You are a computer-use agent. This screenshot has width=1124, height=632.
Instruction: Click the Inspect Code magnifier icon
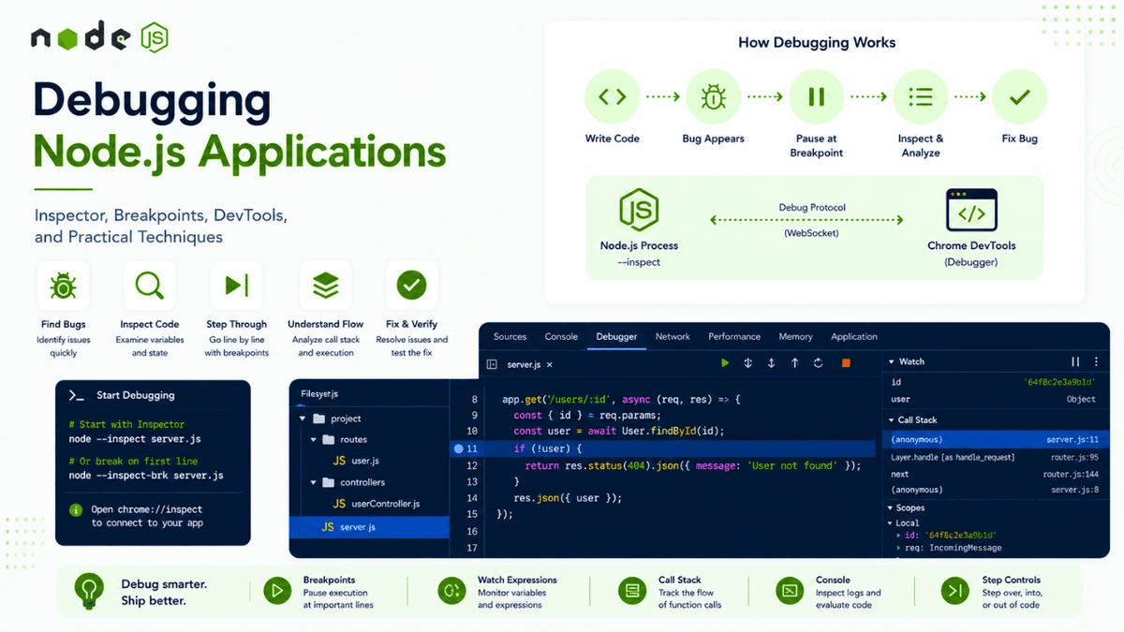click(150, 286)
